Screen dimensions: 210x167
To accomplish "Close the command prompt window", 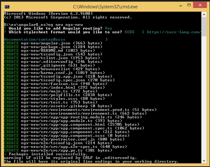I will click(x=200, y=5).
